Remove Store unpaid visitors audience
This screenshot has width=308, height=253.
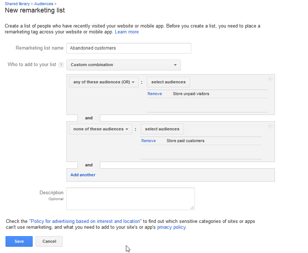(x=155, y=94)
